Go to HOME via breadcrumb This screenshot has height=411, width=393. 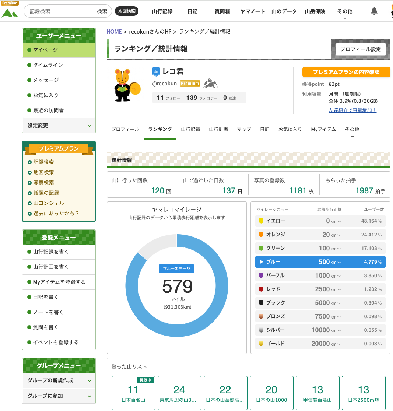click(x=114, y=32)
